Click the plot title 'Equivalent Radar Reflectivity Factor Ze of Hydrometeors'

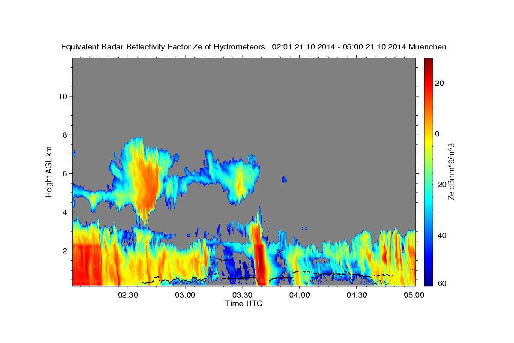[x=163, y=47]
